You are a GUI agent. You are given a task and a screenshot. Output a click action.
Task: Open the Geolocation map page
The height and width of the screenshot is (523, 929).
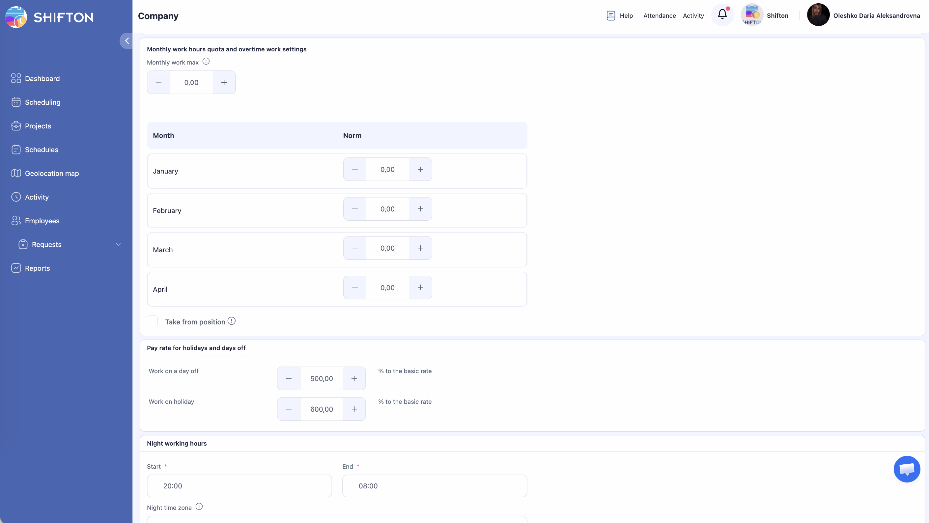point(52,173)
